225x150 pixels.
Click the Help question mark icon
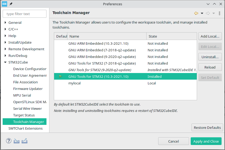pos(9,141)
